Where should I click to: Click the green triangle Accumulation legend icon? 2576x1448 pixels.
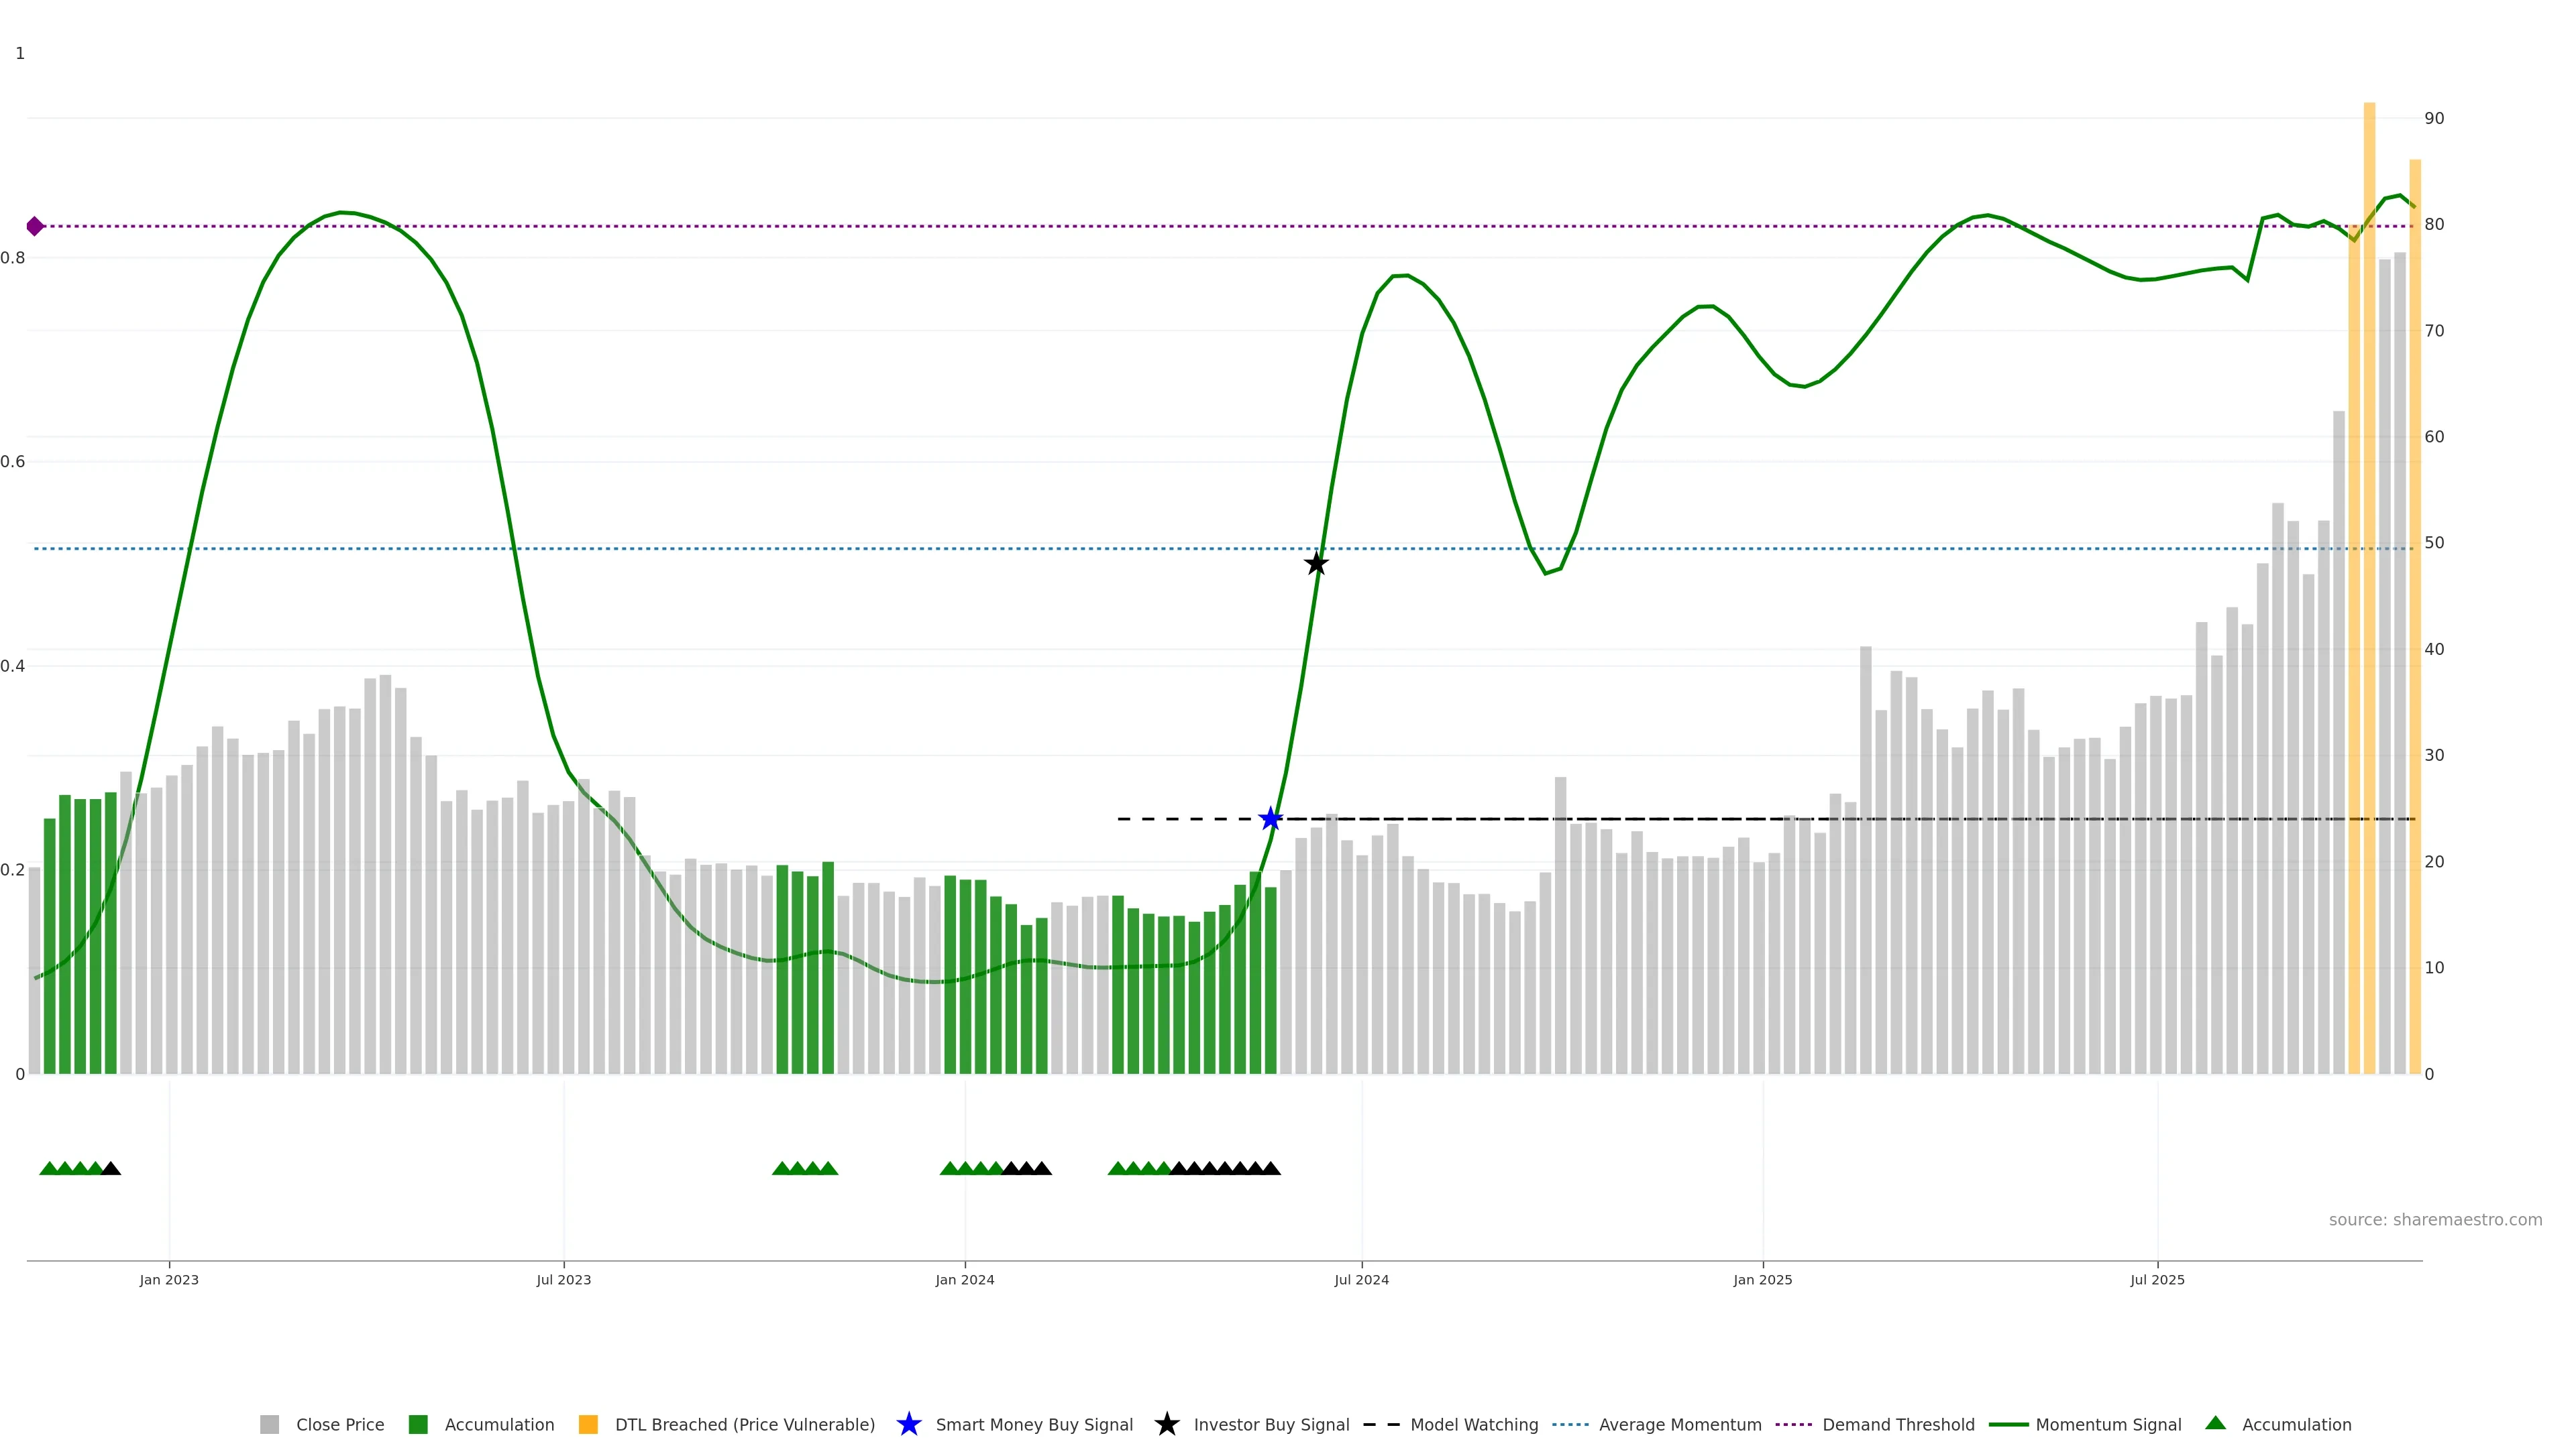(2215, 1423)
